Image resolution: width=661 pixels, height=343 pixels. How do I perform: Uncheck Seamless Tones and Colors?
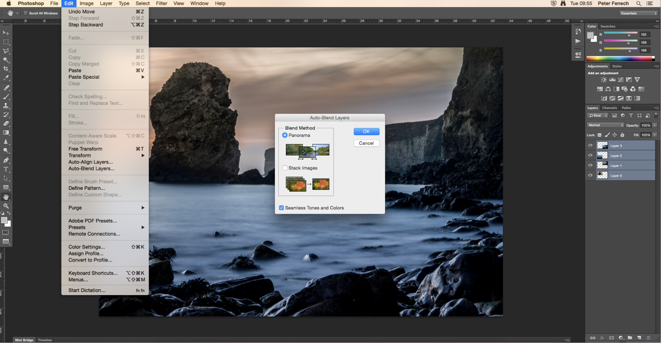click(281, 208)
